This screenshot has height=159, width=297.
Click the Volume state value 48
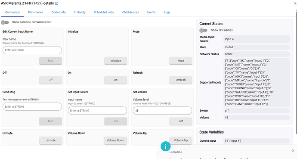(x=257, y=118)
